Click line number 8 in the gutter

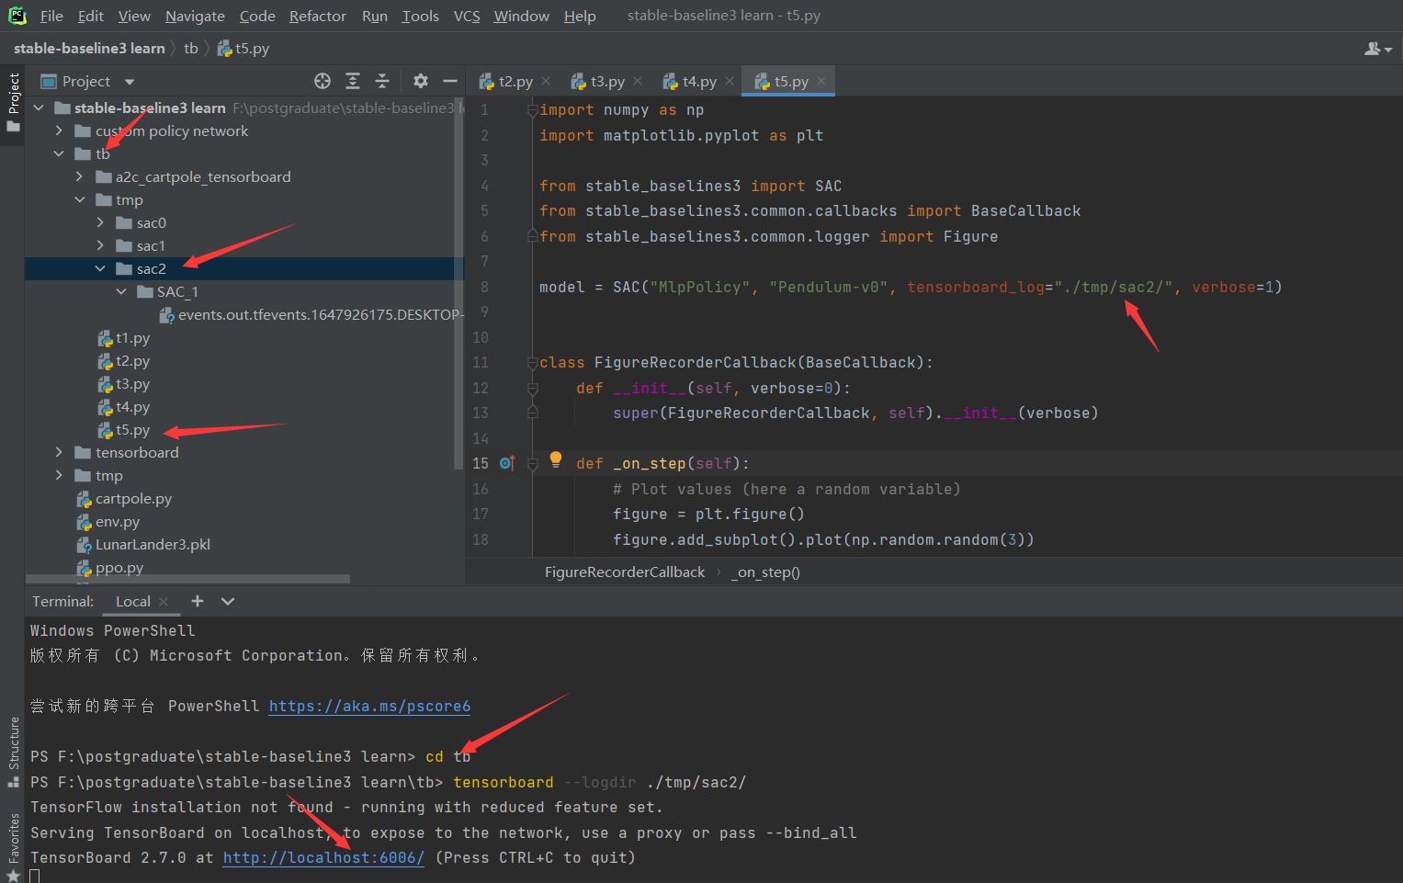click(484, 287)
